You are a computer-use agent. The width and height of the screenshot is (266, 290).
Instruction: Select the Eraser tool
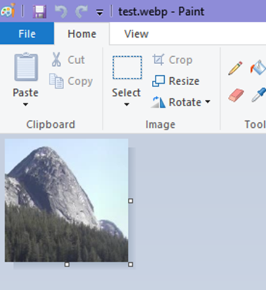coord(236,95)
